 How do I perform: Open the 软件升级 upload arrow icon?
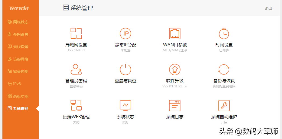(x=175, y=69)
